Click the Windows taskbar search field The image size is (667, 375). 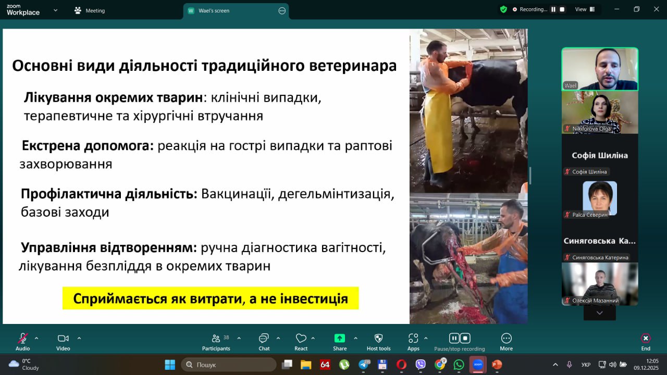(229, 365)
